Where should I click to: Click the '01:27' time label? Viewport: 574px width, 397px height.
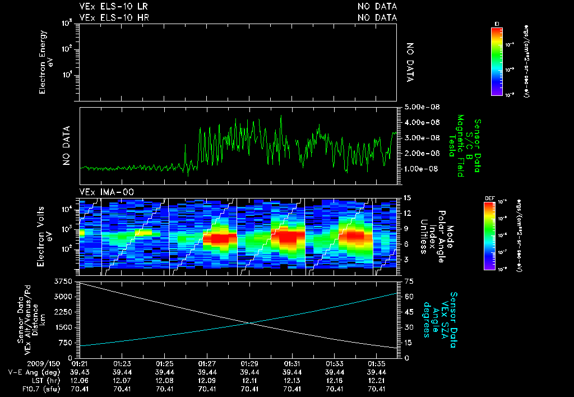pyautogui.click(x=207, y=364)
